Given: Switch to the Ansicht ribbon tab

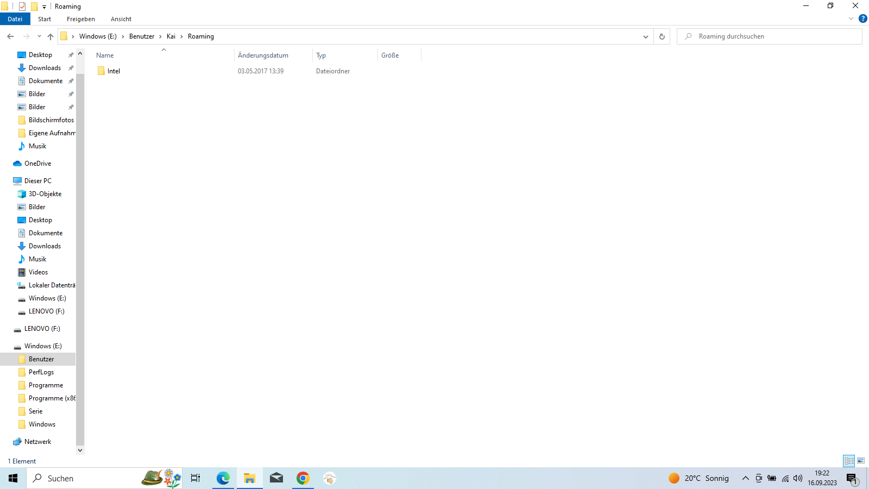Looking at the screenshot, I should [121, 19].
